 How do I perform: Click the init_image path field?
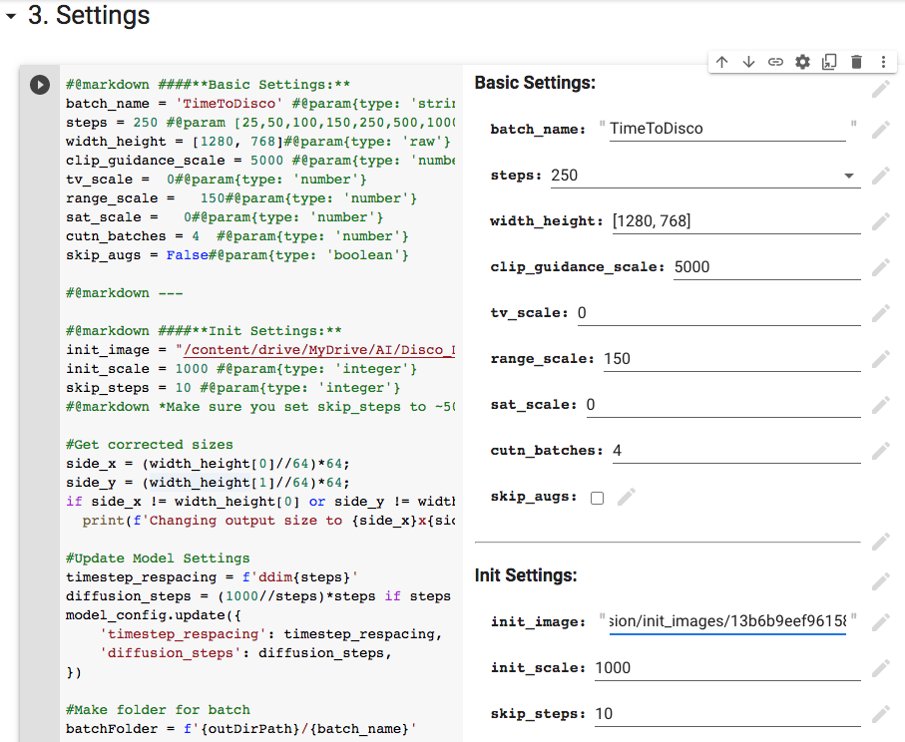coord(727,621)
